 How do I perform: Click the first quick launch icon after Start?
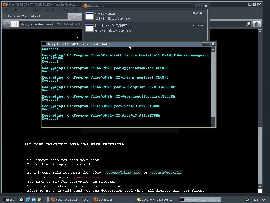tap(21, 200)
